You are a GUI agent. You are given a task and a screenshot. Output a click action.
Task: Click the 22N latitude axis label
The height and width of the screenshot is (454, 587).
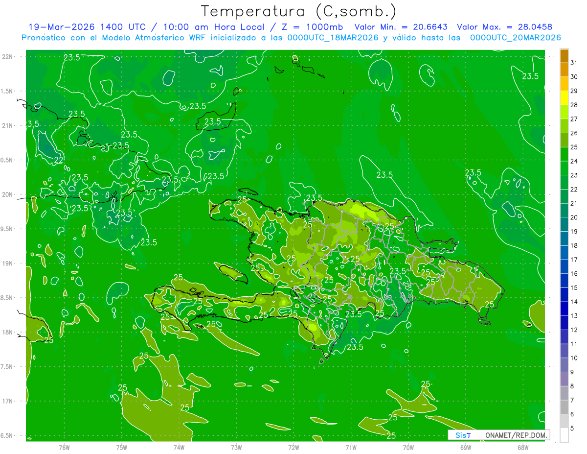pos(8,57)
